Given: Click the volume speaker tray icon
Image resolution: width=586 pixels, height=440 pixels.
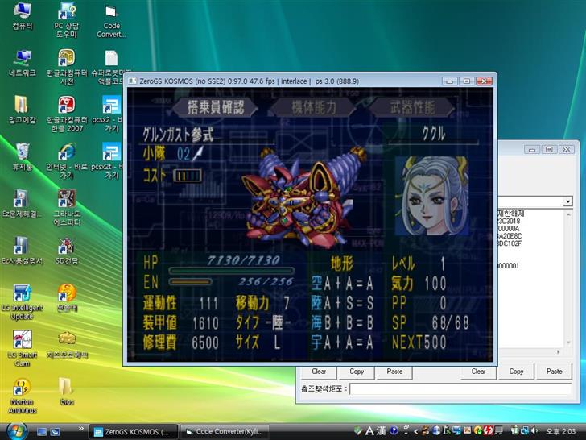Looking at the screenshot, I should (534, 431).
